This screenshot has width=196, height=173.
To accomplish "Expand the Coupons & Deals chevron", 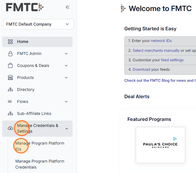I will point(66,66).
